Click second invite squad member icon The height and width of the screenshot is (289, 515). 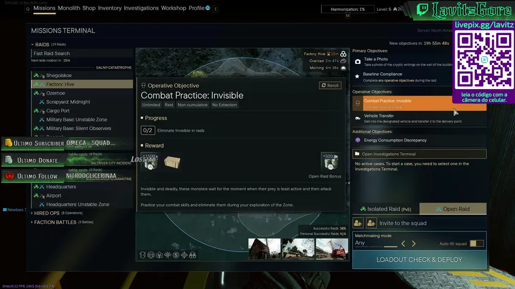pyautogui.click(x=371, y=223)
